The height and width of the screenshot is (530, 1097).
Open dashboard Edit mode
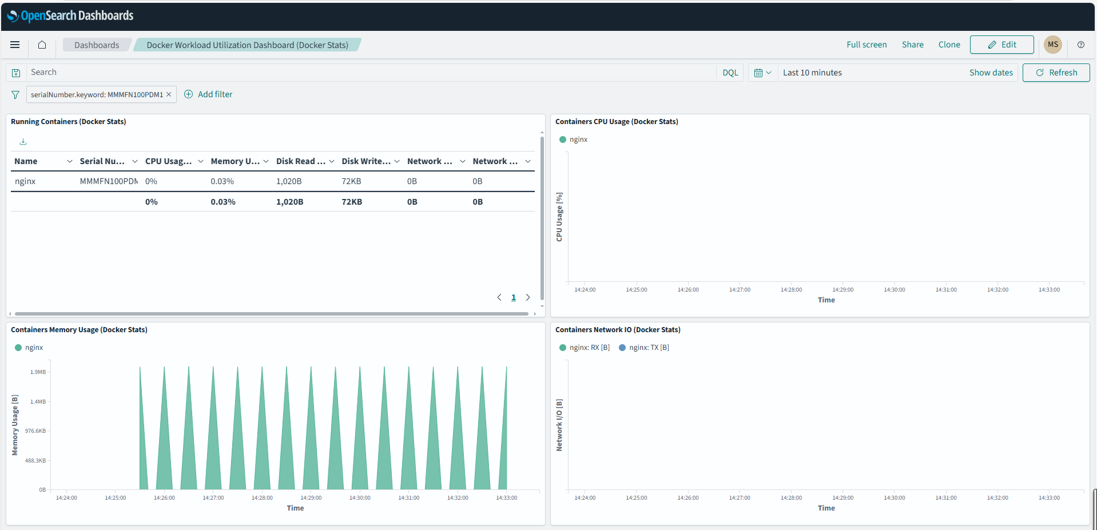click(1001, 45)
